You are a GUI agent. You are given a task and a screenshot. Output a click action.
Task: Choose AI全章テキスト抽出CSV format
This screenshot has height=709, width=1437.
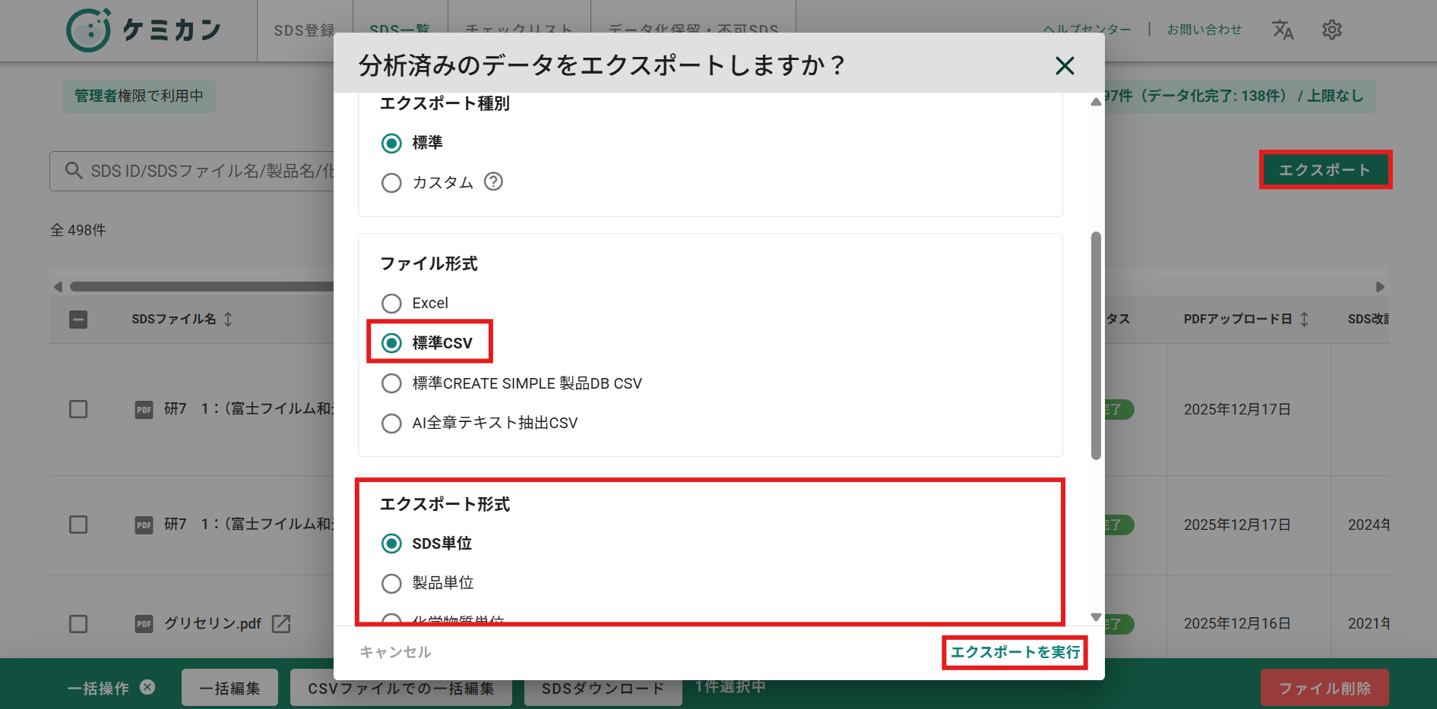point(391,423)
